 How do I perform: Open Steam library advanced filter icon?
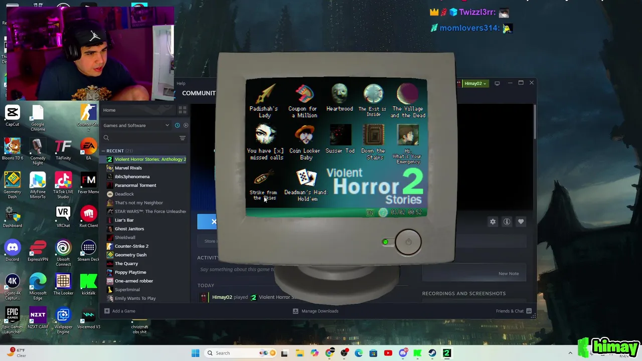(183, 138)
